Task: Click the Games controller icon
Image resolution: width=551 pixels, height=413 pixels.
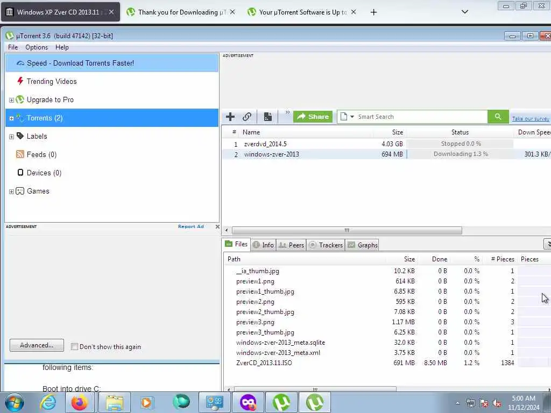Action: pos(20,191)
